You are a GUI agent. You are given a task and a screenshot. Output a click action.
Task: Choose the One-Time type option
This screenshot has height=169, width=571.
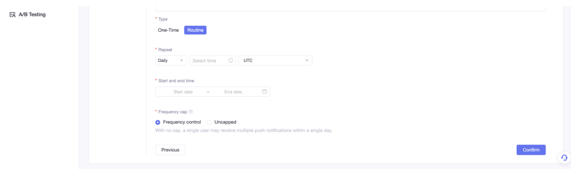click(x=168, y=30)
